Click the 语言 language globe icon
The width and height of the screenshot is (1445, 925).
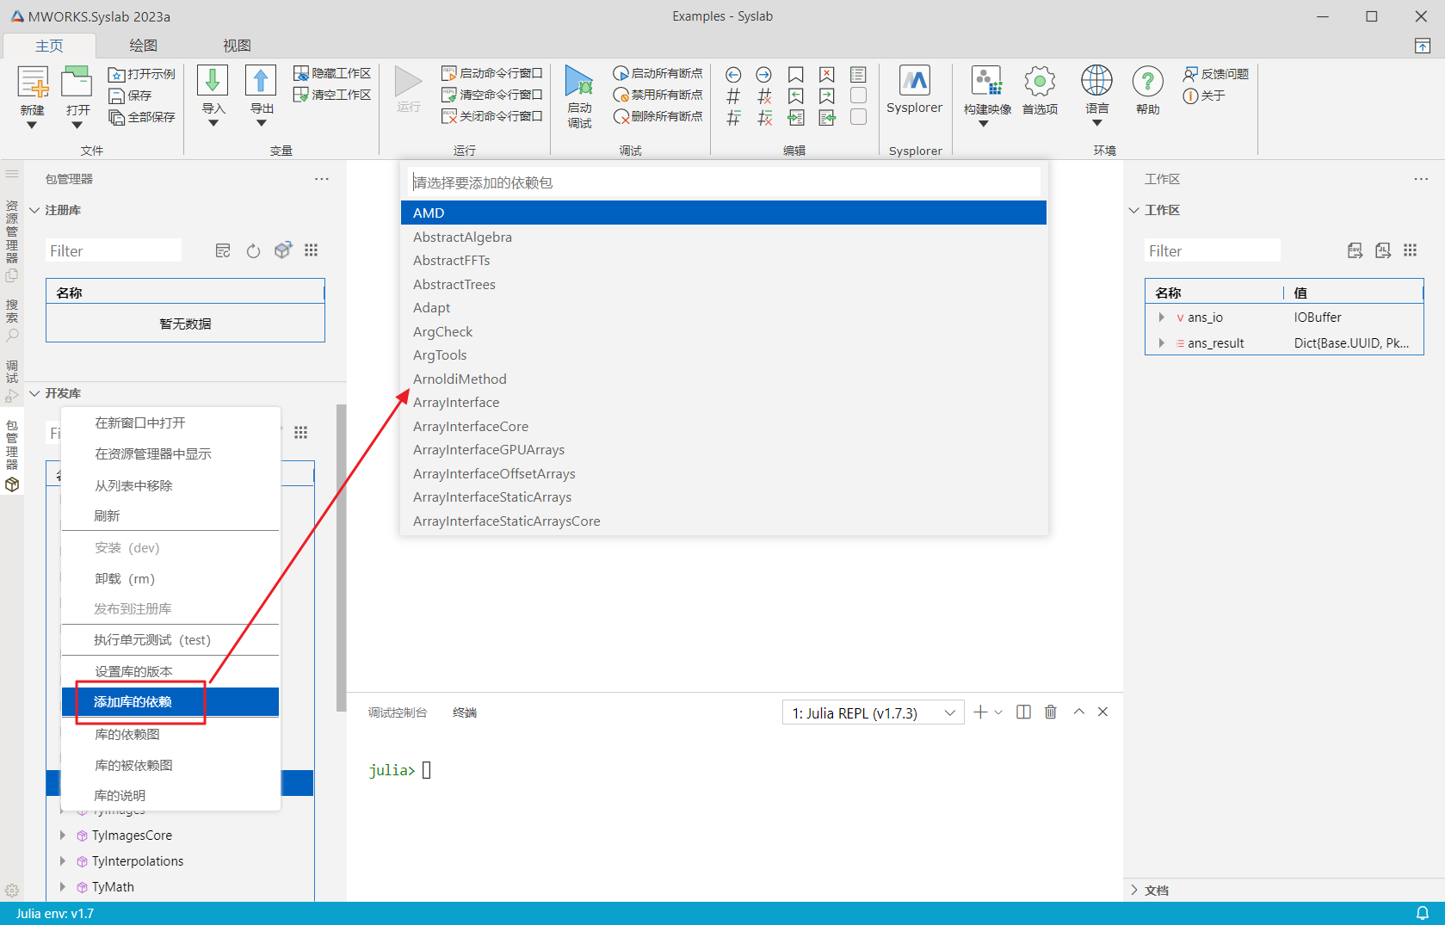click(1096, 82)
